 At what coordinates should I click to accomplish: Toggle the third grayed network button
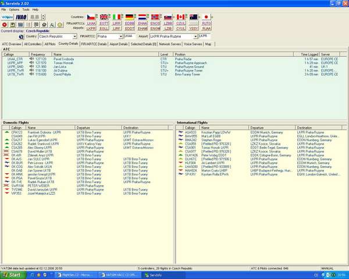(35, 17)
